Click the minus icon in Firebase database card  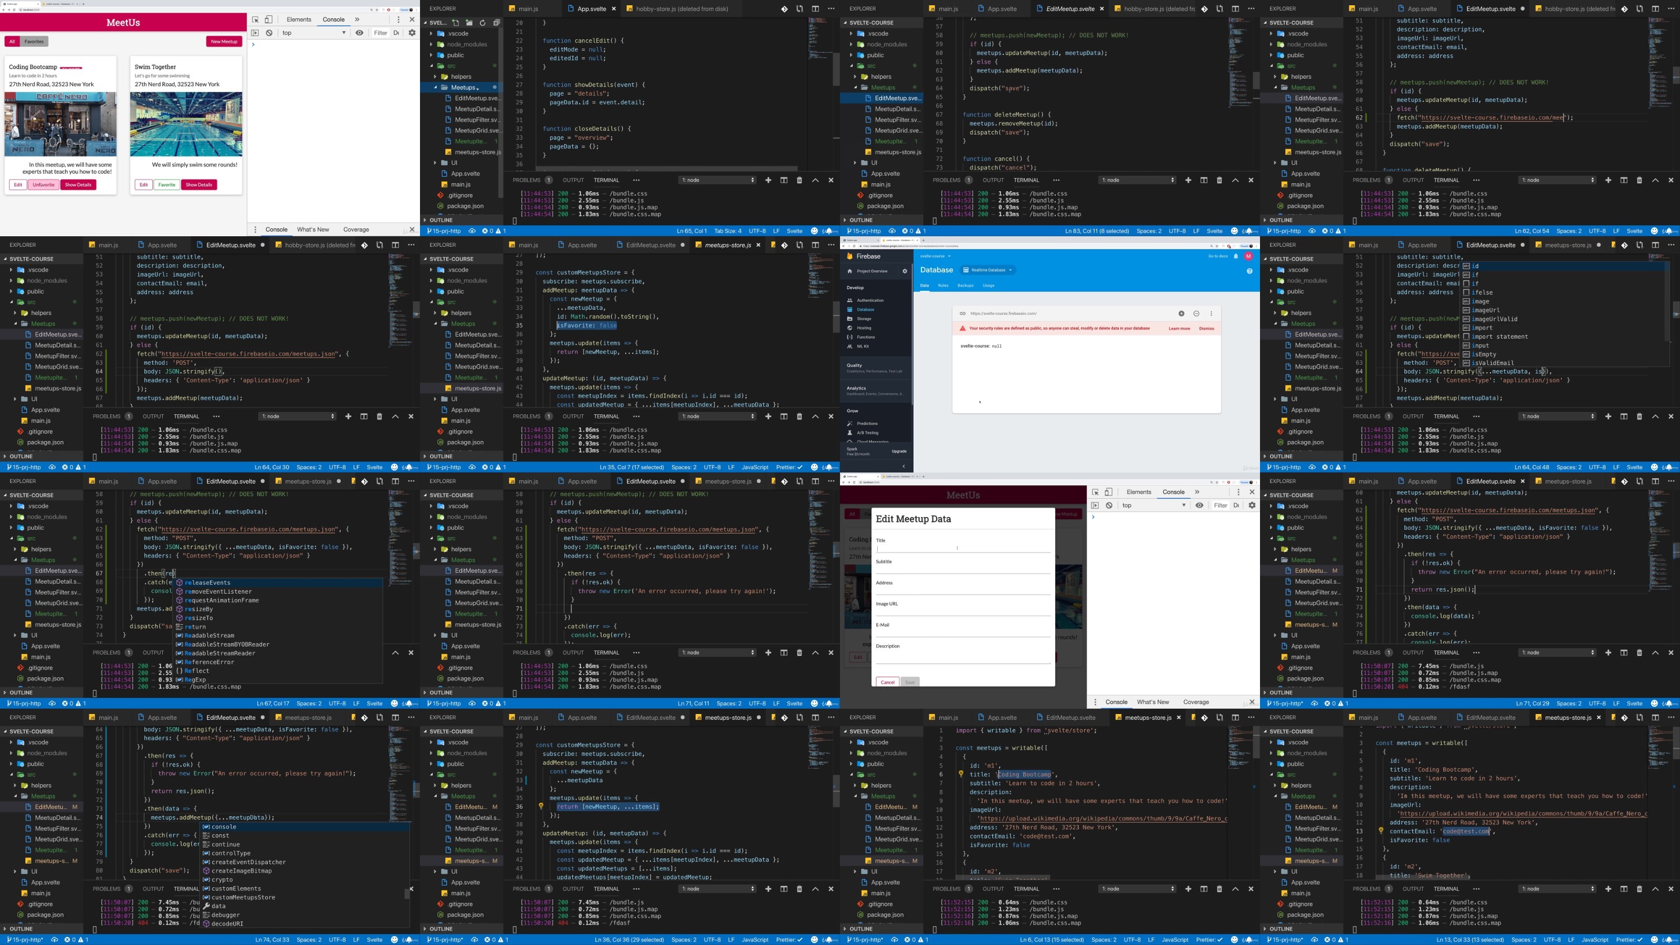pos(1196,313)
